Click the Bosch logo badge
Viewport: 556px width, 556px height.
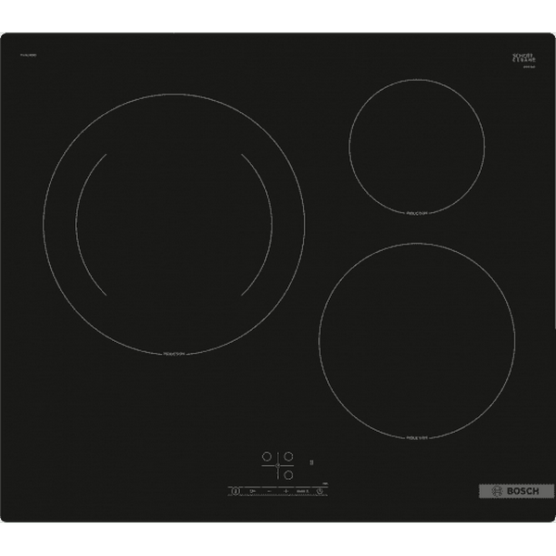point(516,491)
